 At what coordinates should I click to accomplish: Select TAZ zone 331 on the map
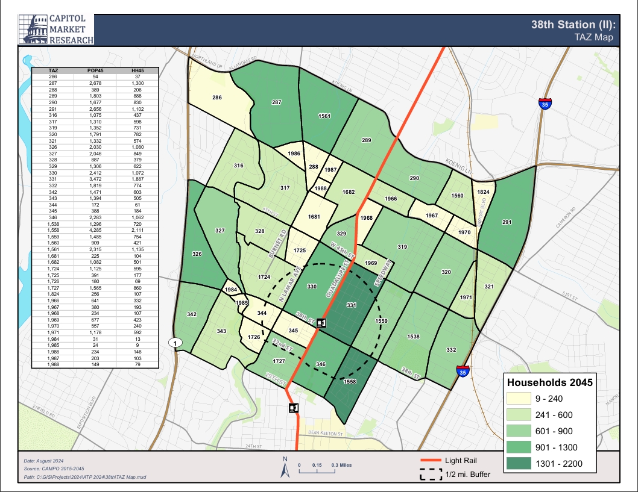point(351,305)
